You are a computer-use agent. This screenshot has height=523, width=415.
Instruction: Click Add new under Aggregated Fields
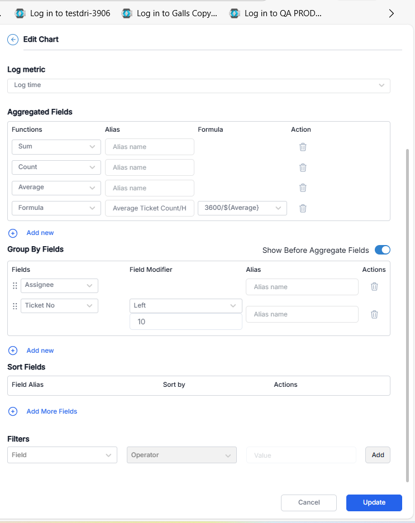pos(40,233)
